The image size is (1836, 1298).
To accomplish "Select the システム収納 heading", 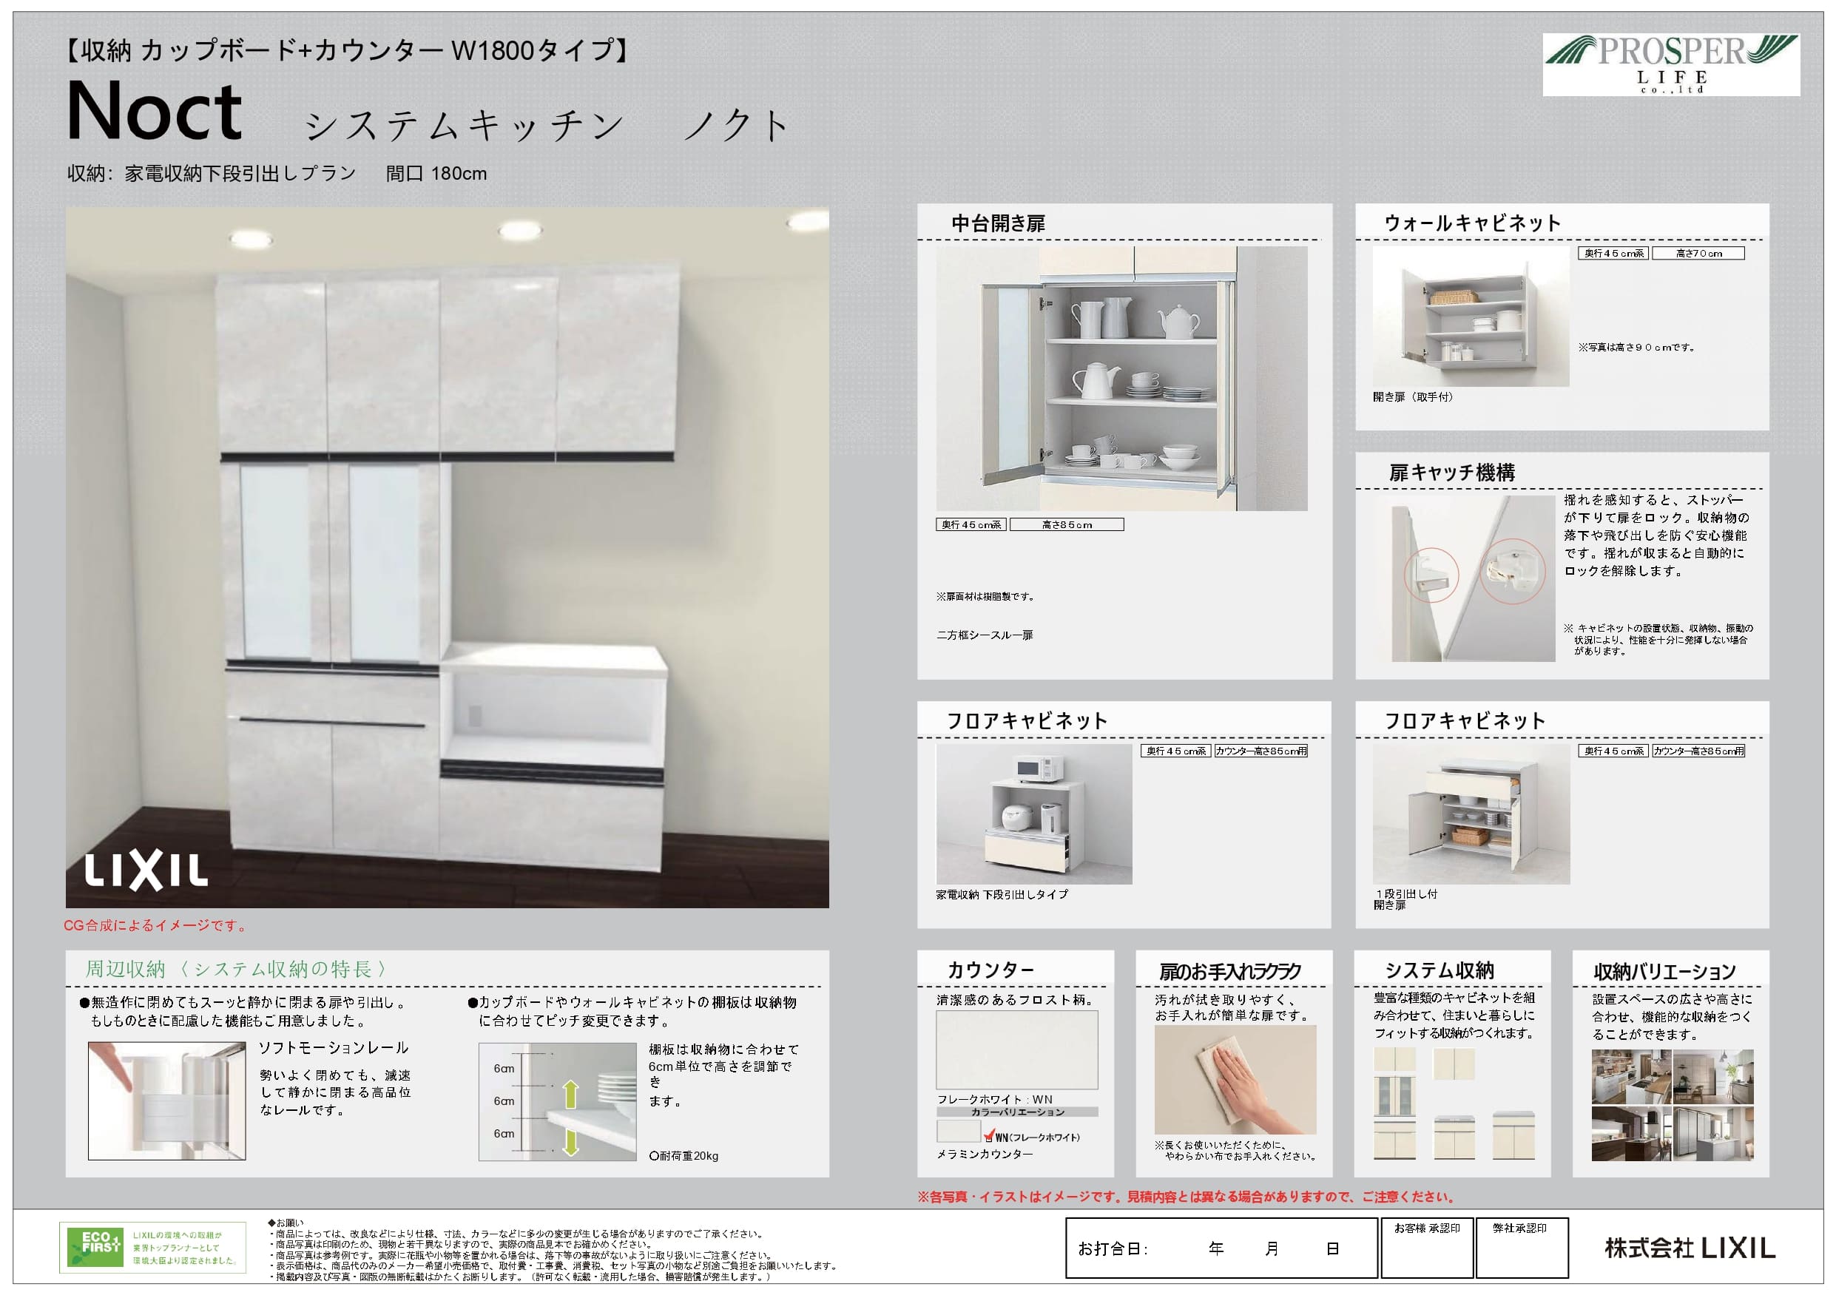I will point(1440,970).
